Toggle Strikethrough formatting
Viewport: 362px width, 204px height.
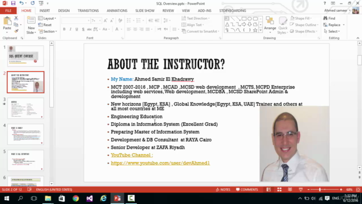tap(89, 29)
